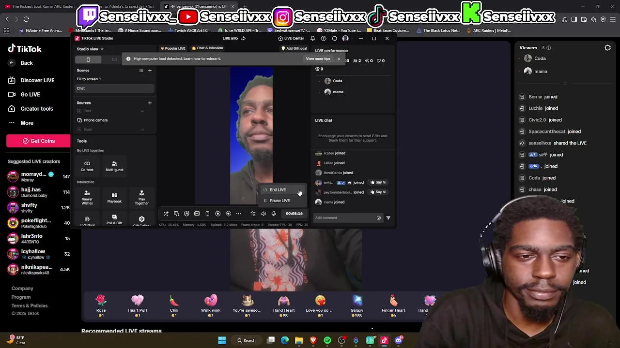Open the chat filter icon beside comment box

click(388, 218)
